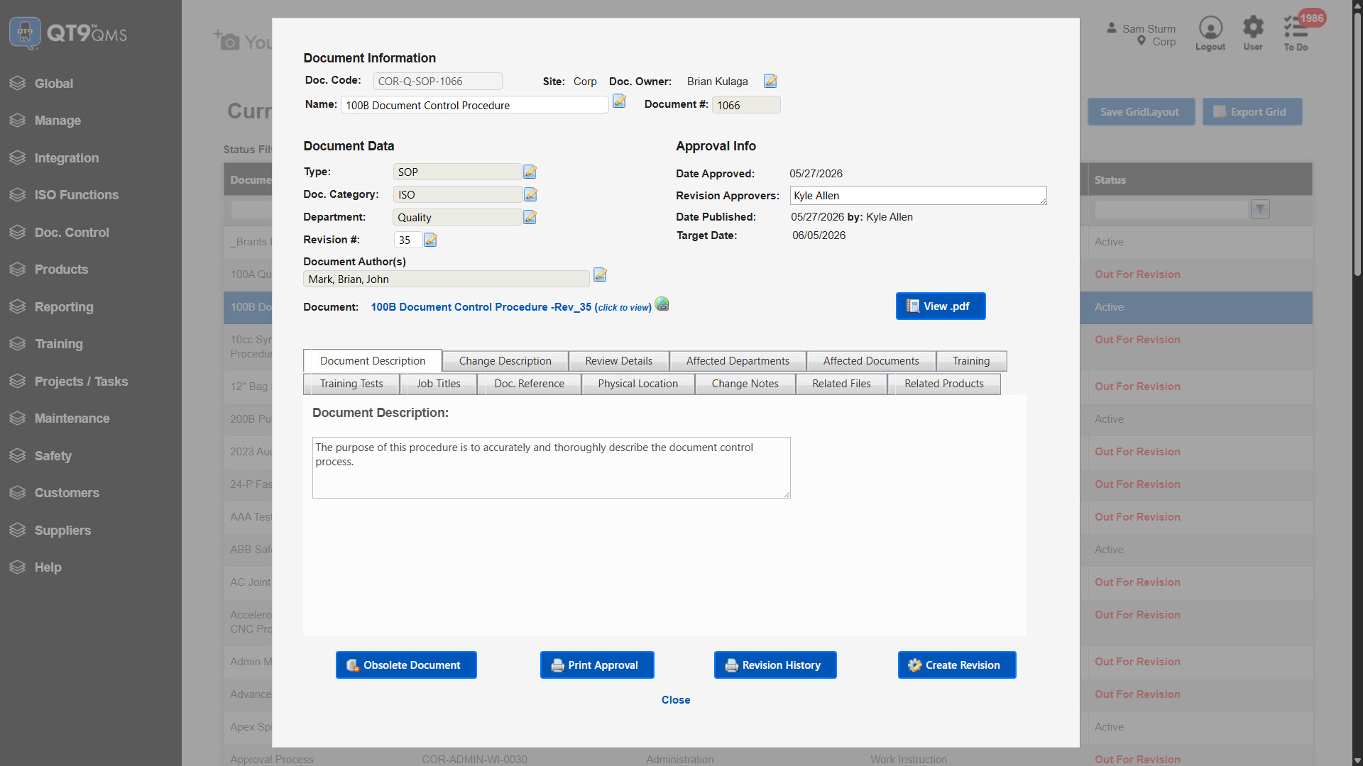Screen dimensions: 1363x766
Task: Open the User settings gear icon
Action: (x=1253, y=33)
